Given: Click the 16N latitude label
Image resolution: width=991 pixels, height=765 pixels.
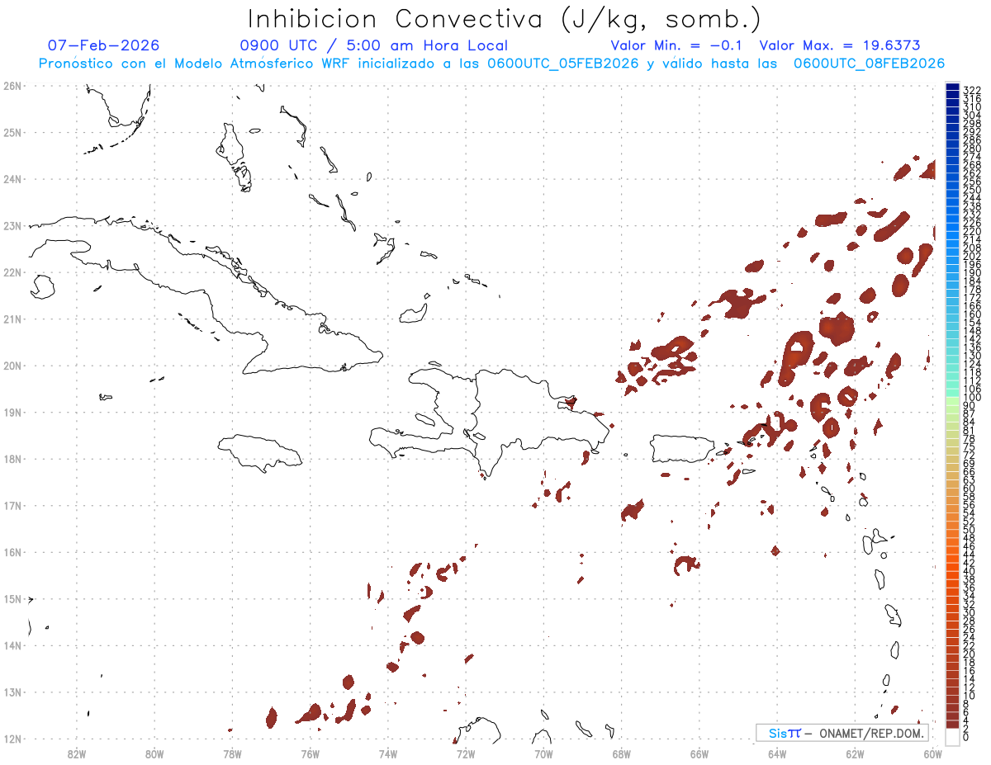Looking at the screenshot, I should pos(12,552).
